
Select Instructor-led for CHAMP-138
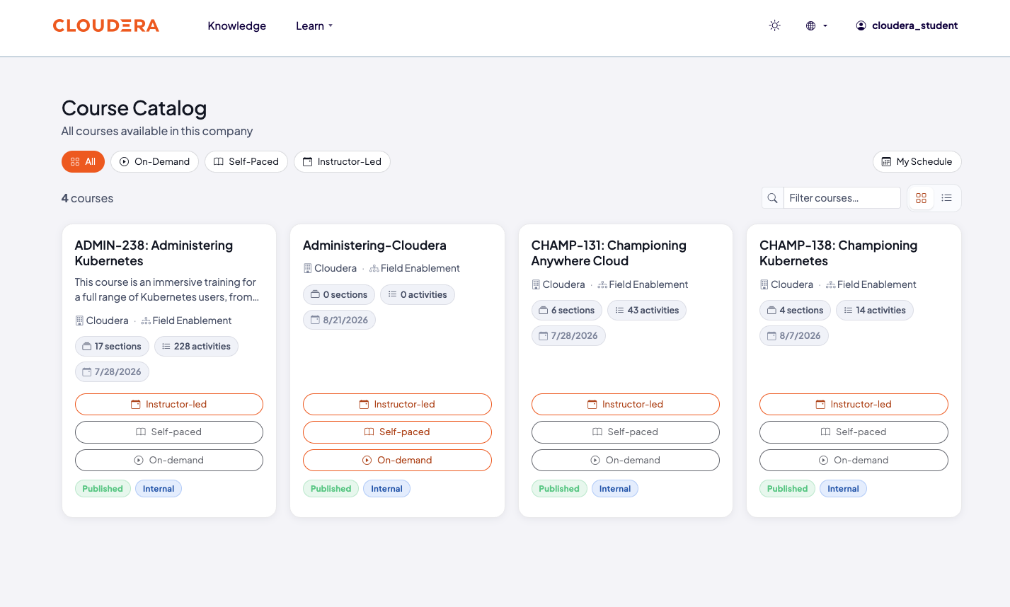pos(854,404)
